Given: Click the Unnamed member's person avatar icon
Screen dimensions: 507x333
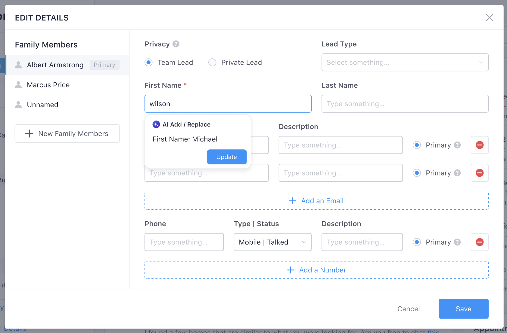Looking at the screenshot, I should coord(18,105).
